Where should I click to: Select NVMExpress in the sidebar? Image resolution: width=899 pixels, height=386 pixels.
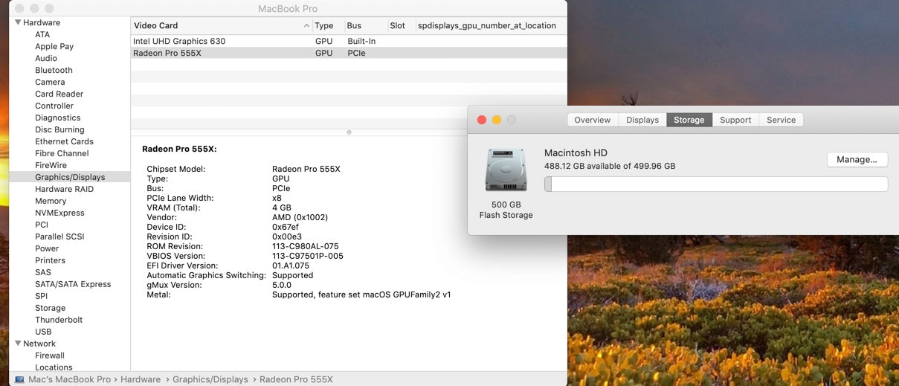click(x=59, y=213)
